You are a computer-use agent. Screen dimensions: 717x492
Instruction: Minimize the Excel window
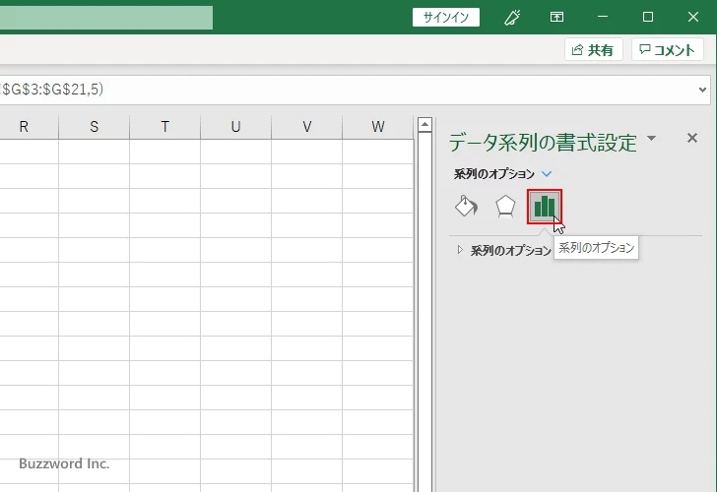603,17
